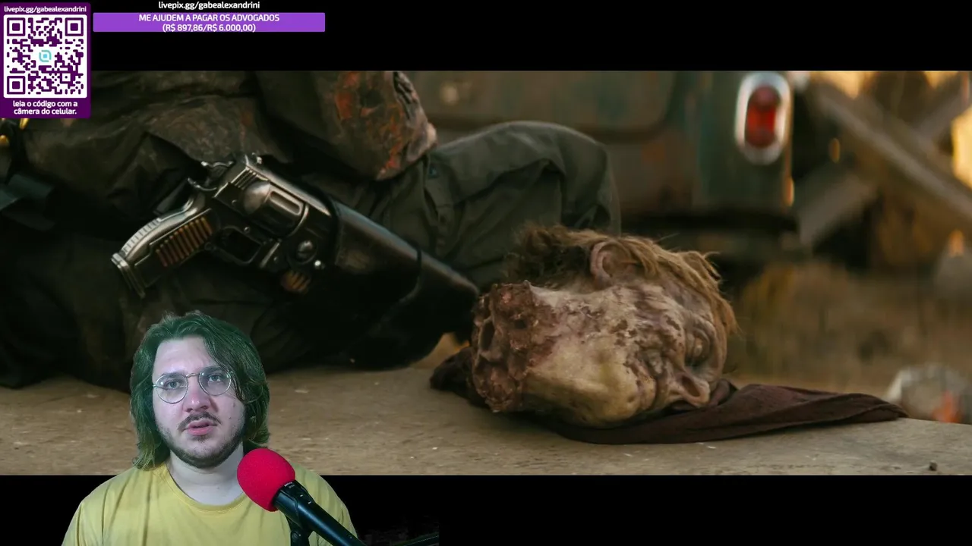Click the 'leia o código com a câmera do celular' text

45,108
